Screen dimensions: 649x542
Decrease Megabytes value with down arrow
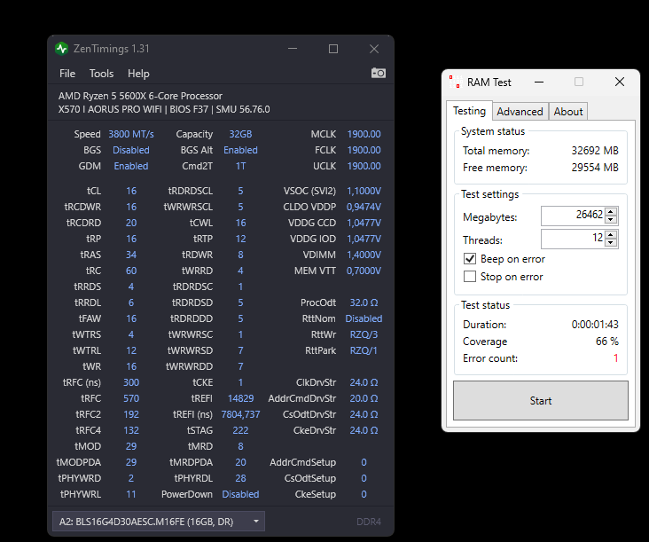[611, 220]
